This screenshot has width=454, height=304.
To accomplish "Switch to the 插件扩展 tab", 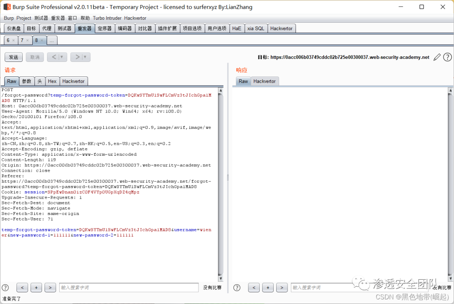I will [167, 29].
